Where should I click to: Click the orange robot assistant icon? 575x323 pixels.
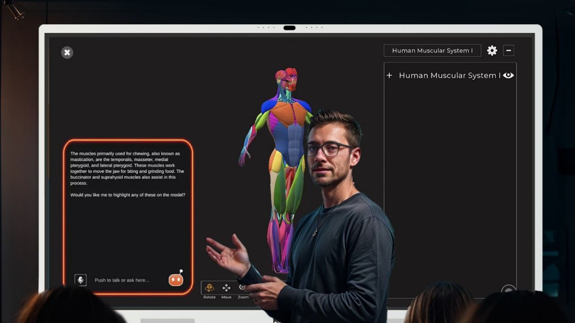[176, 278]
